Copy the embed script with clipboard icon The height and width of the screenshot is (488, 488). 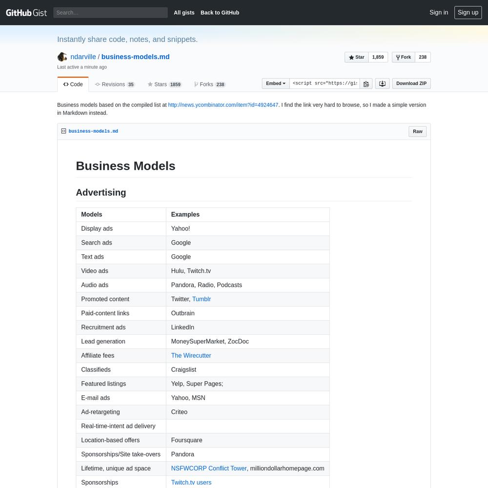(366, 83)
